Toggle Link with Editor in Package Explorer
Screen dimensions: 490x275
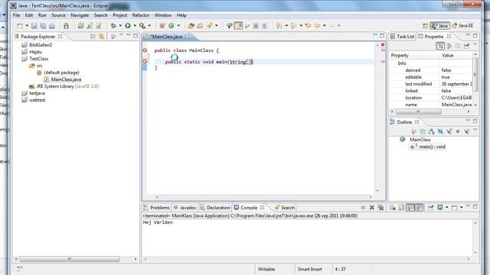pos(102,37)
